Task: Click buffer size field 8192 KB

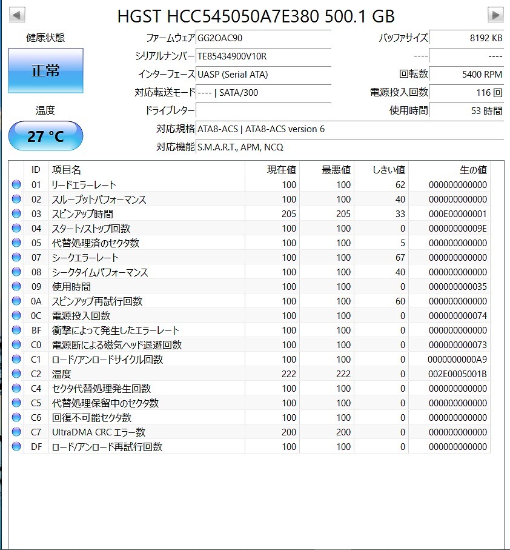Action: point(466,38)
